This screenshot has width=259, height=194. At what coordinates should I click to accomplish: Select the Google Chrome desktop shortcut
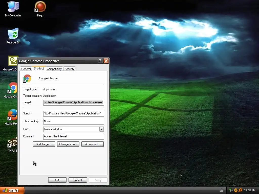(x=11, y=90)
